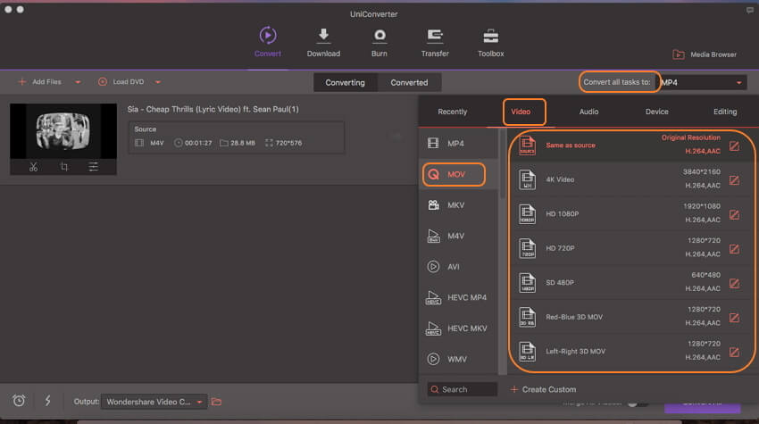Open the Video format tab
This screenshot has width=759, height=424.
(521, 112)
